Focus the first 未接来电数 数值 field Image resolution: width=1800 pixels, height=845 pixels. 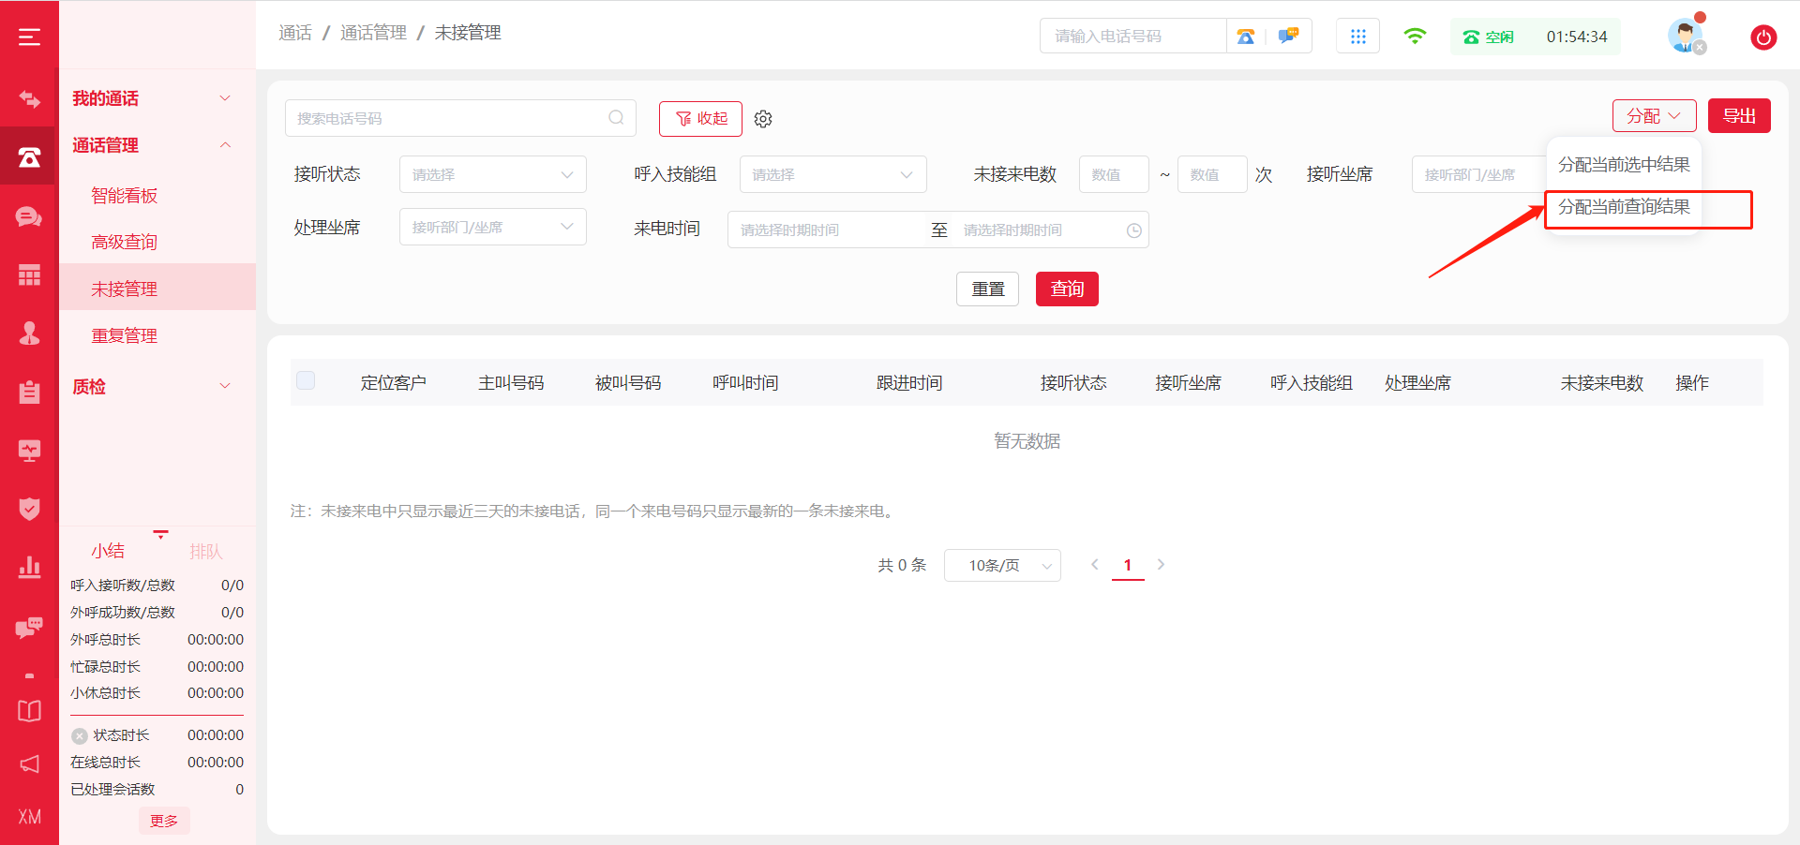pyautogui.click(x=1114, y=174)
